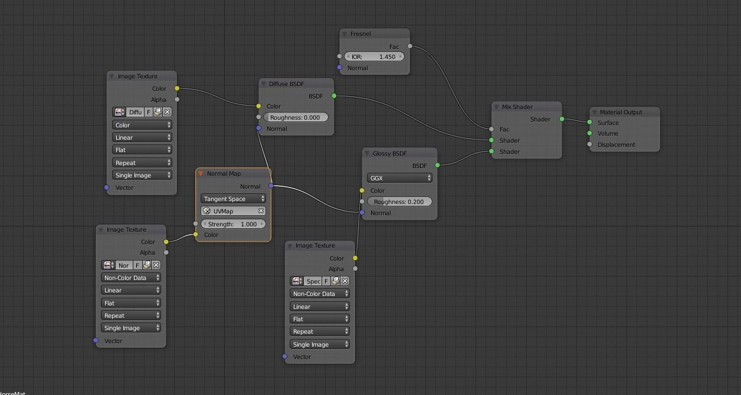Image resolution: width=741 pixels, height=395 pixels.
Task: Open image browser icon in Diffu texture node
Action: (119, 112)
